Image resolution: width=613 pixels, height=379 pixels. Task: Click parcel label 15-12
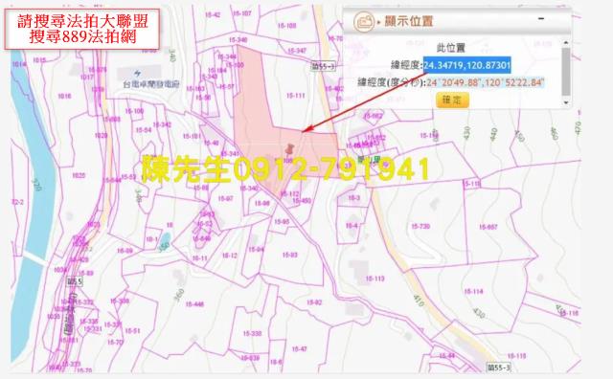(x=230, y=256)
